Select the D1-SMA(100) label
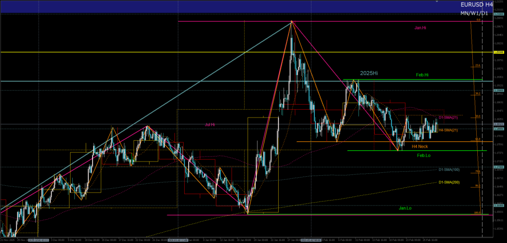 (x=449, y=170)
